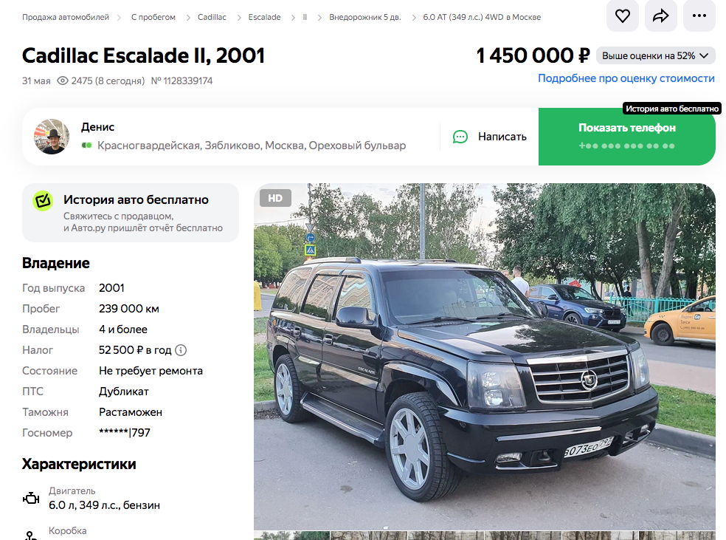This screenshot has width=726, height=540.
Task: Click the 'История авто бесплатно' banner
Action: (131, 213)
